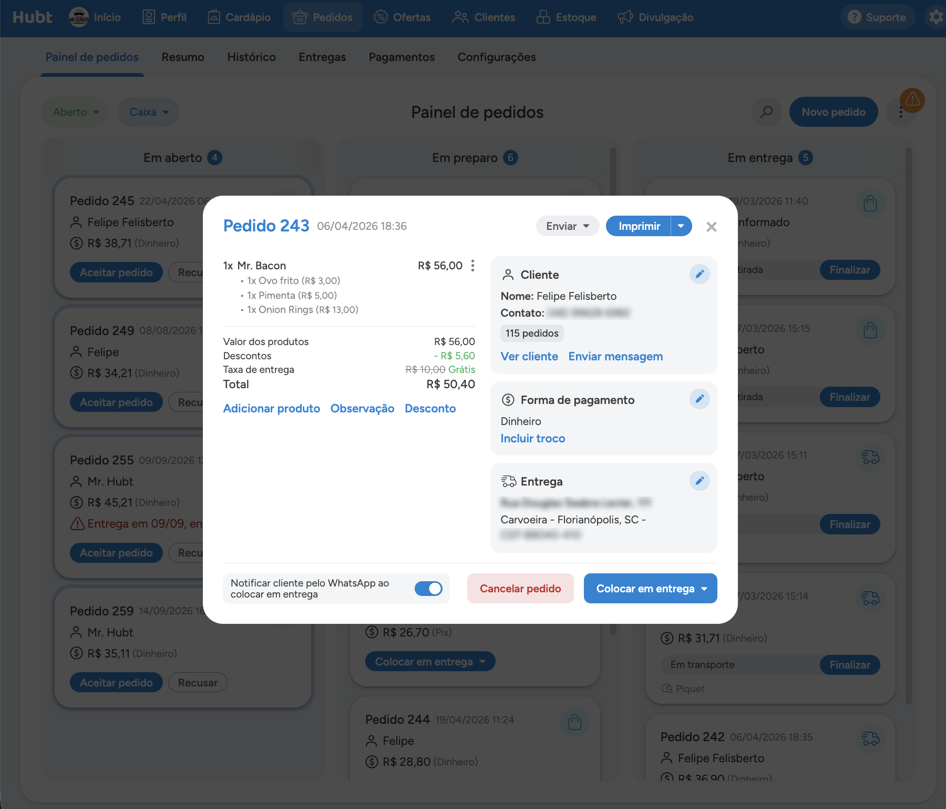Image resolution: width=946 pixels, height=809 pixels.
Task: Open the Aberto status filter dropdown
Action: pos(75,112)
